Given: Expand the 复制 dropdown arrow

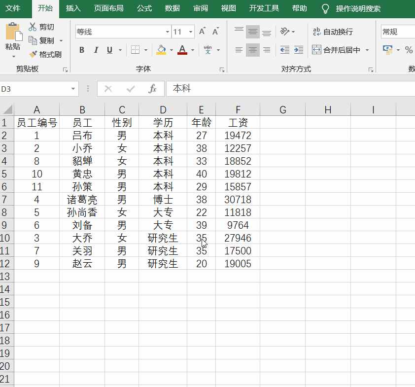Looking at the screenshot, I should [61, 41].
